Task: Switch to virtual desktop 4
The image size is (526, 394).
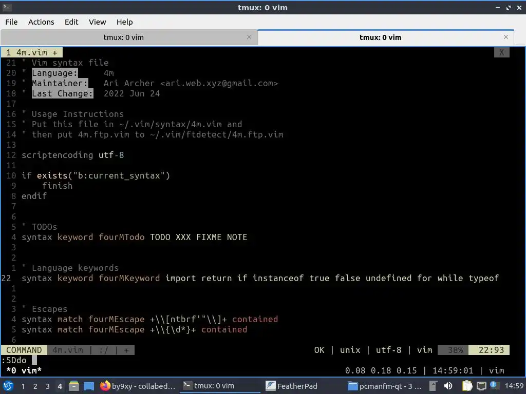Action: (60, 386)
